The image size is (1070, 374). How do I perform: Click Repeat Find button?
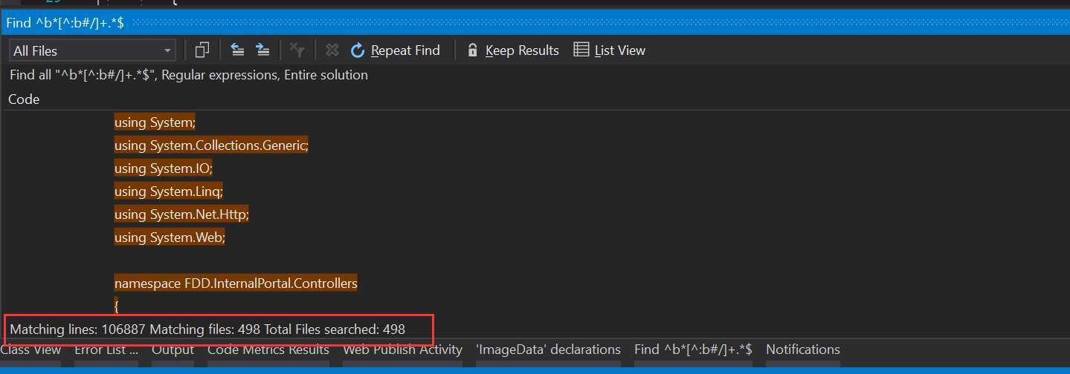click(x=396, y=50)
